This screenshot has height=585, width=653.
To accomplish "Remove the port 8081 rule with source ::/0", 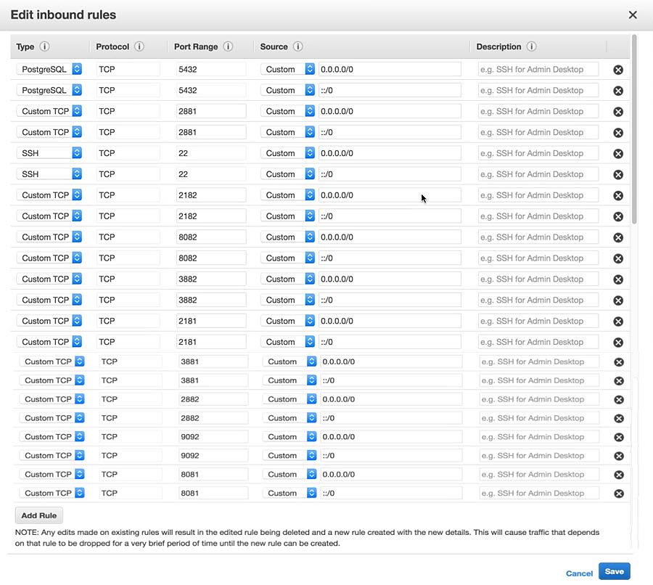I will (620, 494).
